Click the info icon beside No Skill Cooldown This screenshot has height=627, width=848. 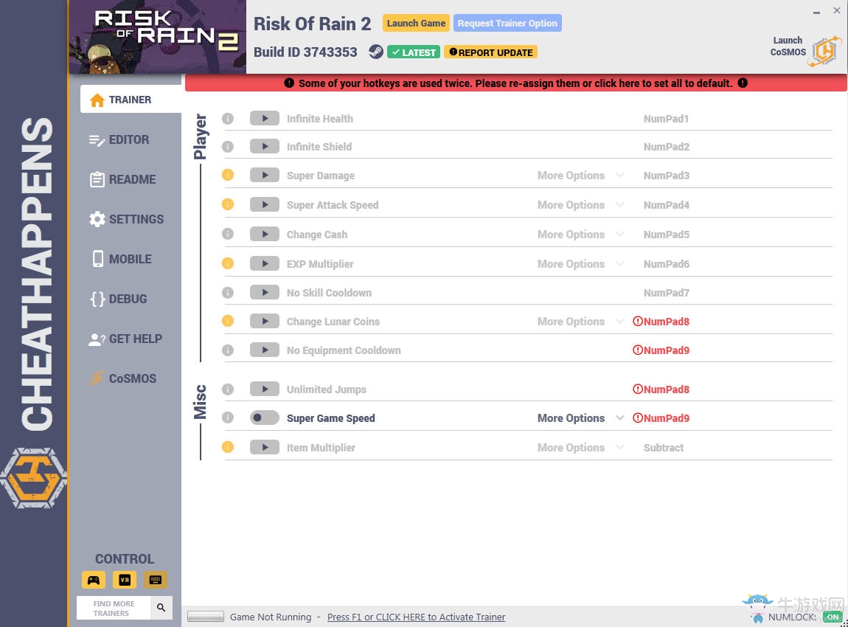tap(228, 293)
